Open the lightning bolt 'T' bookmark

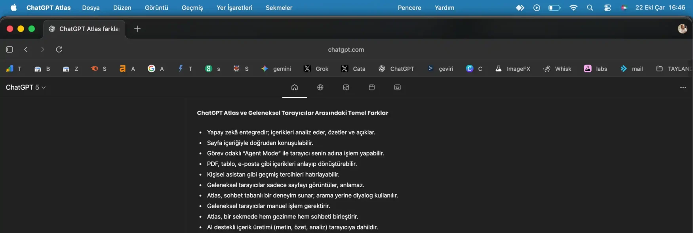point(185,69)
